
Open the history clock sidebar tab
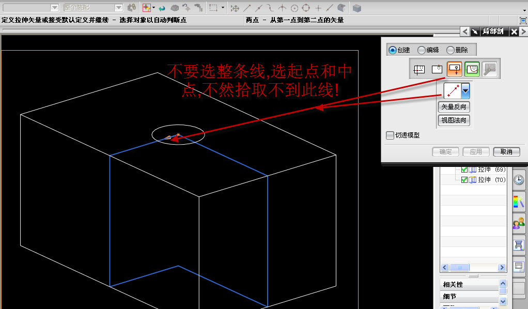(x=519, y=180)
